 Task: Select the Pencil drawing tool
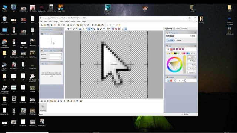(84, 29)
